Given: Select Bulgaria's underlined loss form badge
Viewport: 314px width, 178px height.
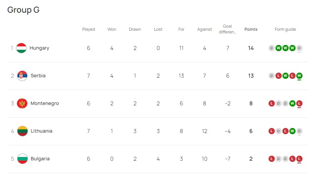Looking at the screenshot, I should (299, 159).
